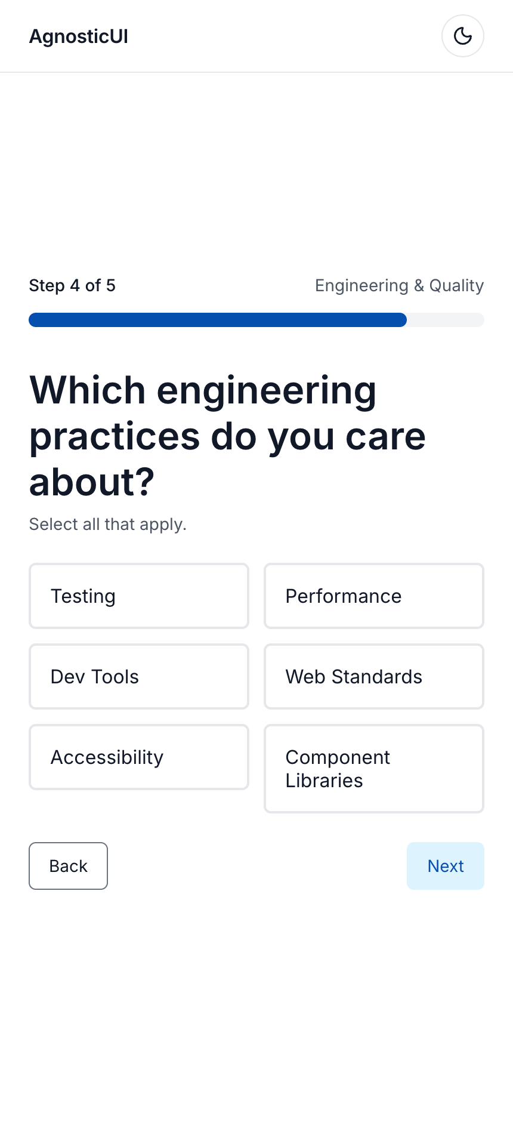
Task: Click the Step 4 of 5 label
Action: tap(72, 285)
